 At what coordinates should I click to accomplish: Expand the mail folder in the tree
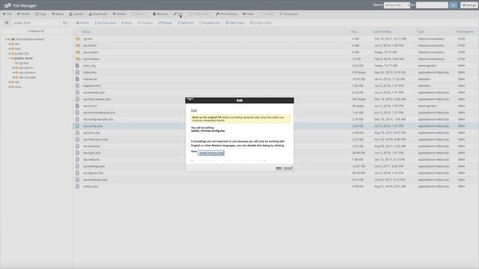(10, 49)
